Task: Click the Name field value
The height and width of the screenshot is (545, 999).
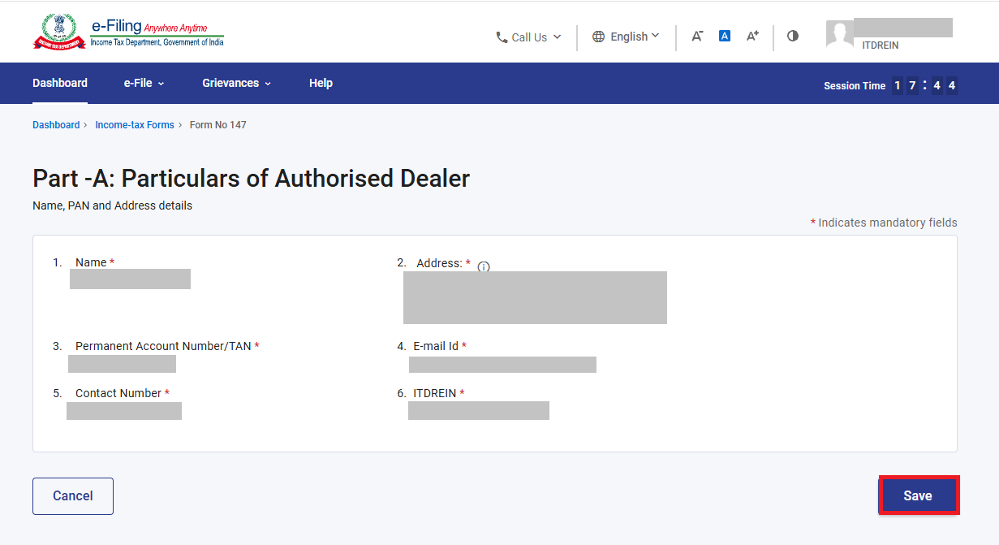Action: tap(130, 279)
